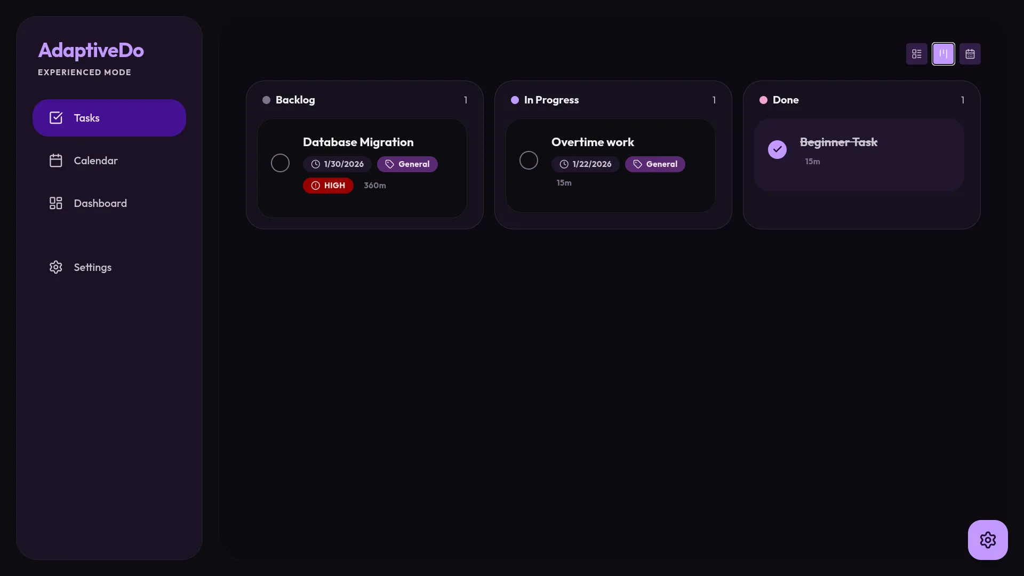Click the General tag on Overtime work
Screen dimensions: 1024x576
coord(655,164)
